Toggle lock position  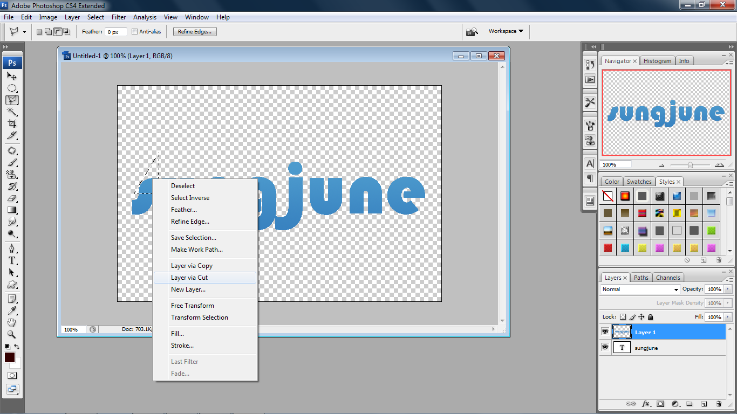click(642, 317)
